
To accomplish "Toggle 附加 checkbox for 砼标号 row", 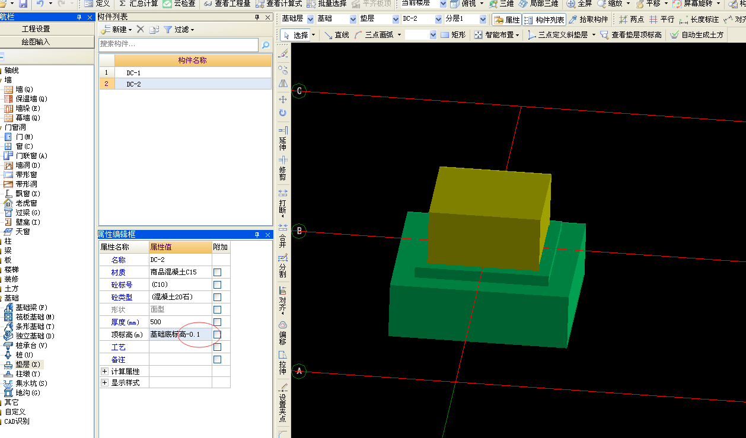I will pos(218,284).
